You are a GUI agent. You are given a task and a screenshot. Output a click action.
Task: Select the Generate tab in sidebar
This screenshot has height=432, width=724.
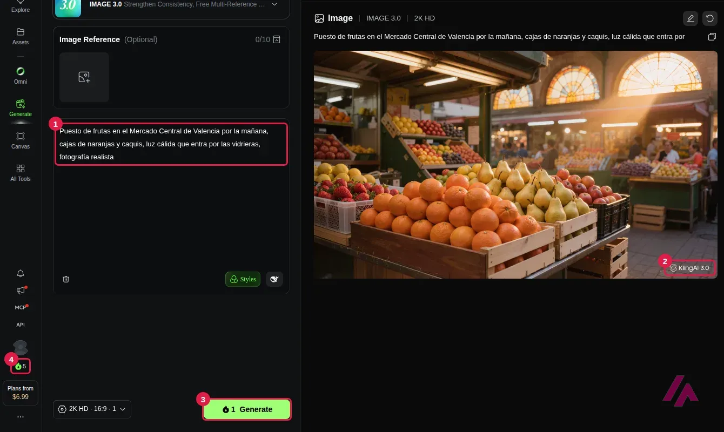pyautogui.click(x=21, y=108)
